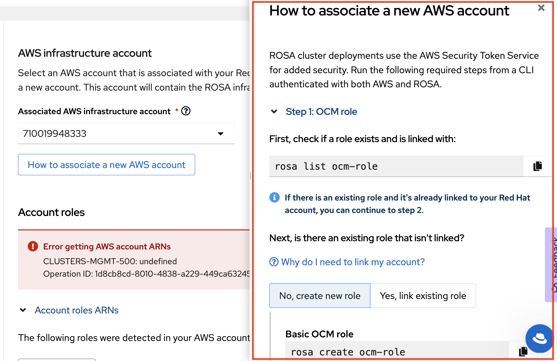The image size is (557, 361).
Task: Click the rosa list ocm-role command field
Action: click(396, 166)
